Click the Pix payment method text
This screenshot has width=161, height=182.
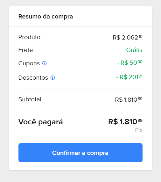coord(139,130)
